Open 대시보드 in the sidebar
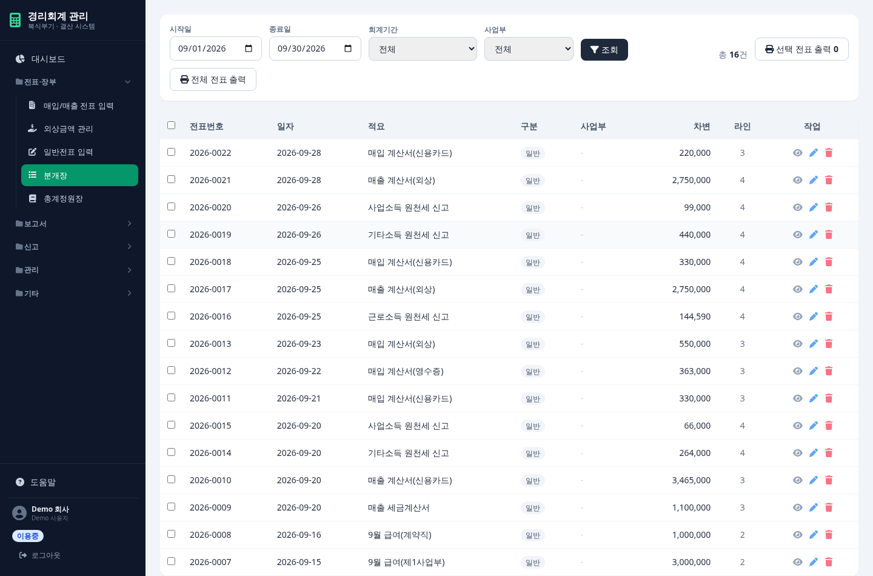Screen dimensions: 873x576 73,59
